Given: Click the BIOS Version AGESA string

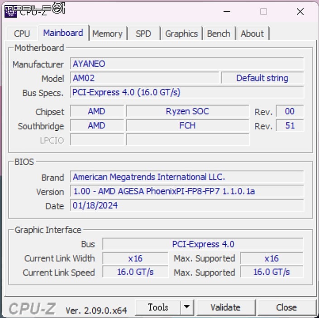Looking at the screenshot, I should point(187,191).
